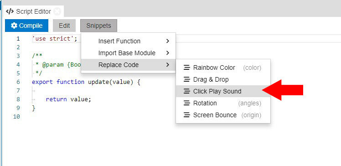Close the Script Editor tab
Viewport: 341px width, 166px height.
[57, 11]
